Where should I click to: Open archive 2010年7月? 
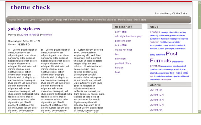pos(156,110)
